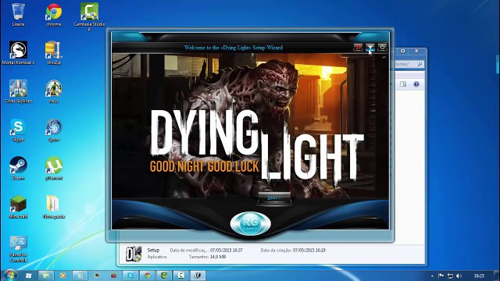Open Action Center flag in tray
Image resolution: width=500 pixels, height=281 pixels.
click(441, 276)
